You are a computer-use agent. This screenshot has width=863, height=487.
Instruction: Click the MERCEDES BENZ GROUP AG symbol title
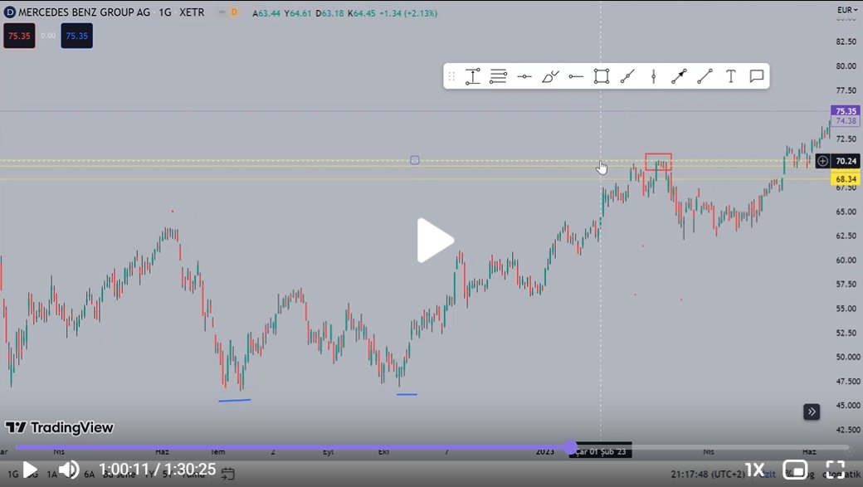click(84, 12)
